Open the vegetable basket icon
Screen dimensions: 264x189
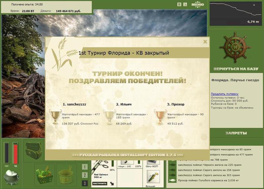pos(45,175)
